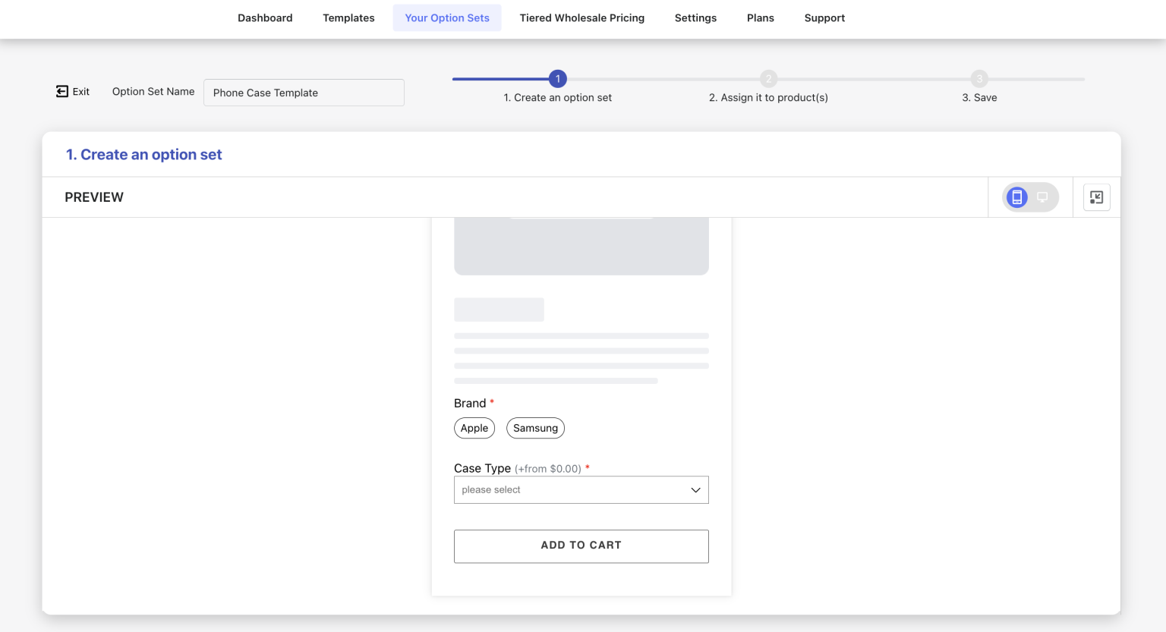Open the Support page
This screenshot has height=632, width=1166.
tap(824, 17)
